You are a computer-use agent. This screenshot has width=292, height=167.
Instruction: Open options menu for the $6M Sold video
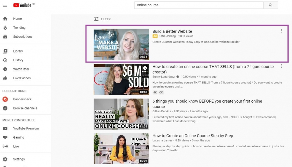coord(281,66)
